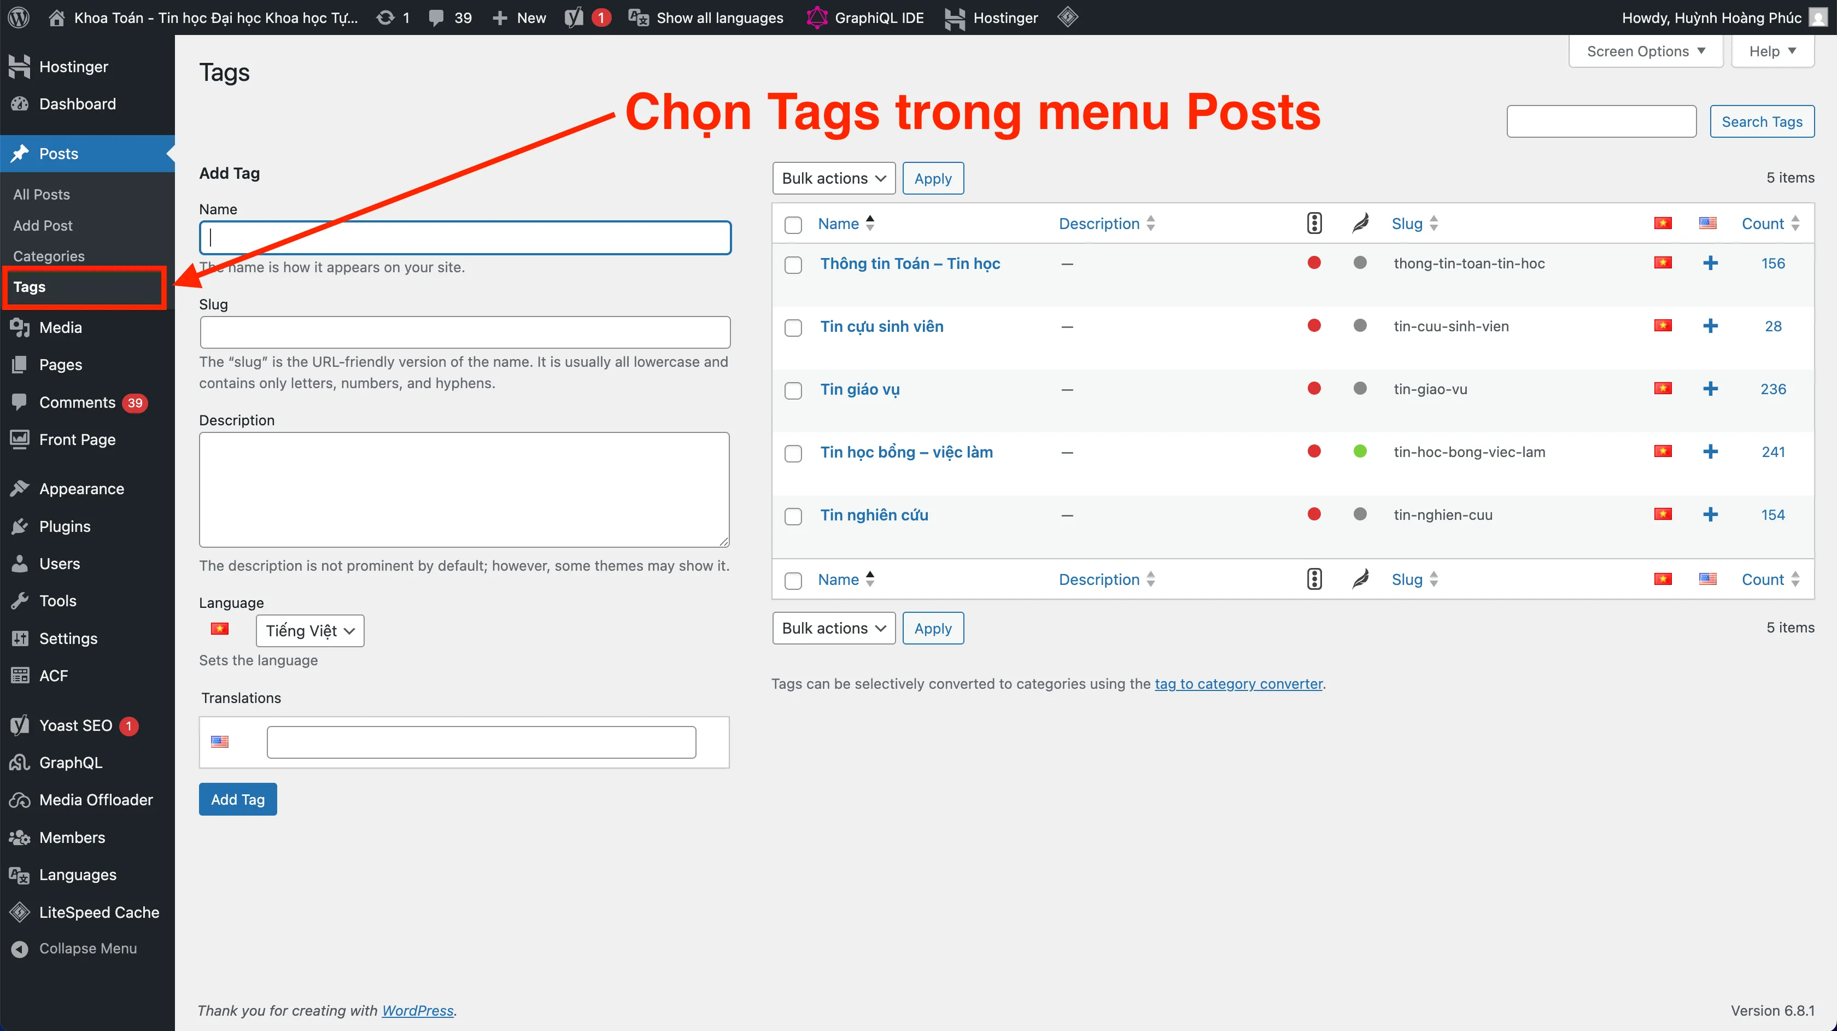Toggle select-all checkbox in table header

click(793, 225)
